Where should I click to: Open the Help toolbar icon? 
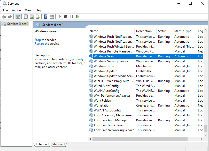(45, 17)
